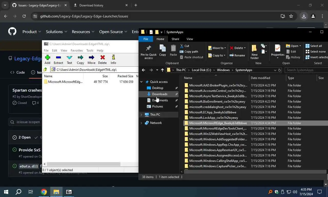328x197 pixels.
Task: Click the Copy button in 7-Zip toolbar
Action: click(80, 60)
